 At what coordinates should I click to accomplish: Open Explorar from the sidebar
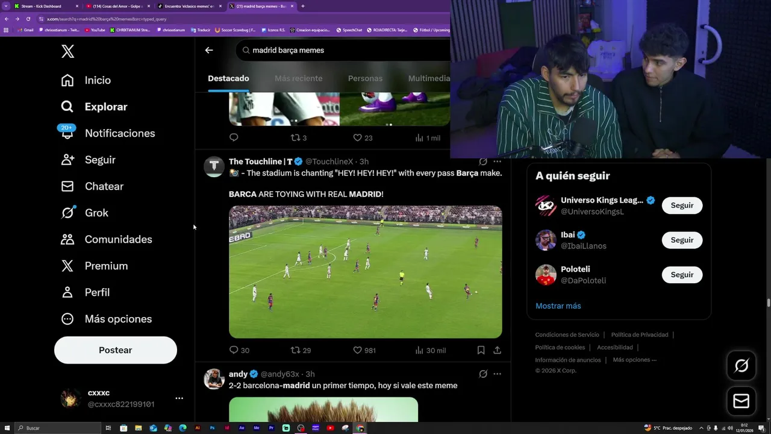(x=94, y=107)
